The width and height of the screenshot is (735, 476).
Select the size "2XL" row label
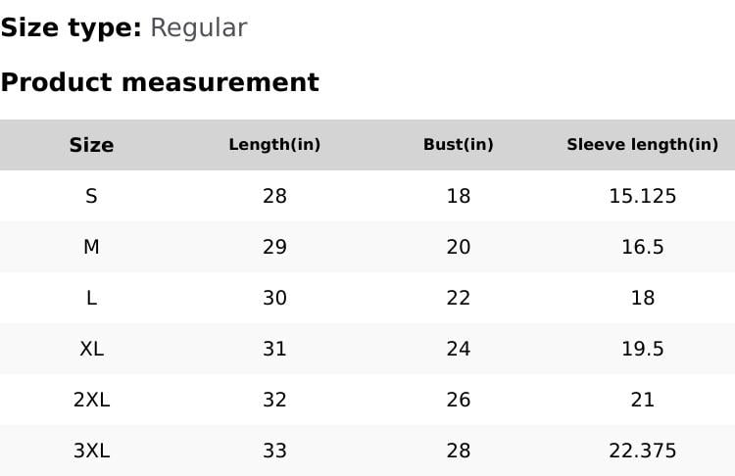point(91,400)
